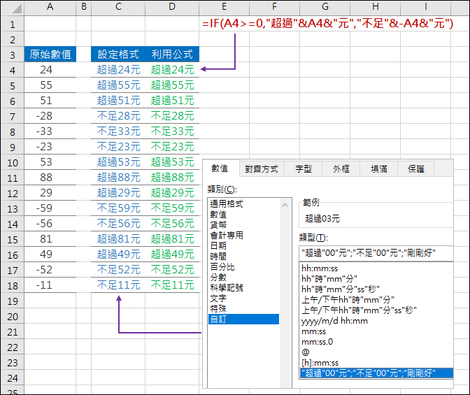Screen dimensions: 470x395
Task: Select column E header
Action: tap(225, 7)
